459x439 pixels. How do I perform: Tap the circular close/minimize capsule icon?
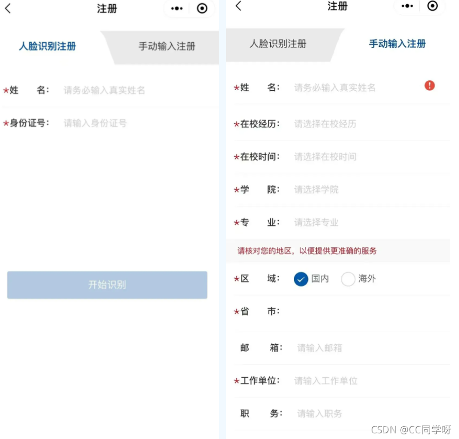click(202, 9)
